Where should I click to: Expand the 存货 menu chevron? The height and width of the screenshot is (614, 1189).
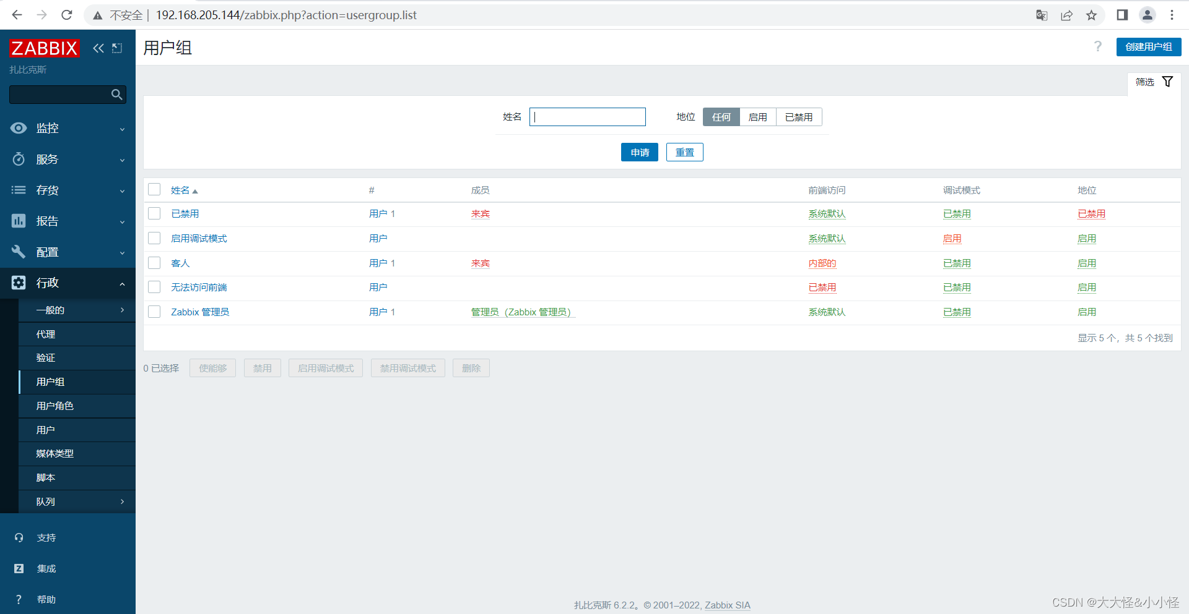pyautogui.click(x=122, y=191)
